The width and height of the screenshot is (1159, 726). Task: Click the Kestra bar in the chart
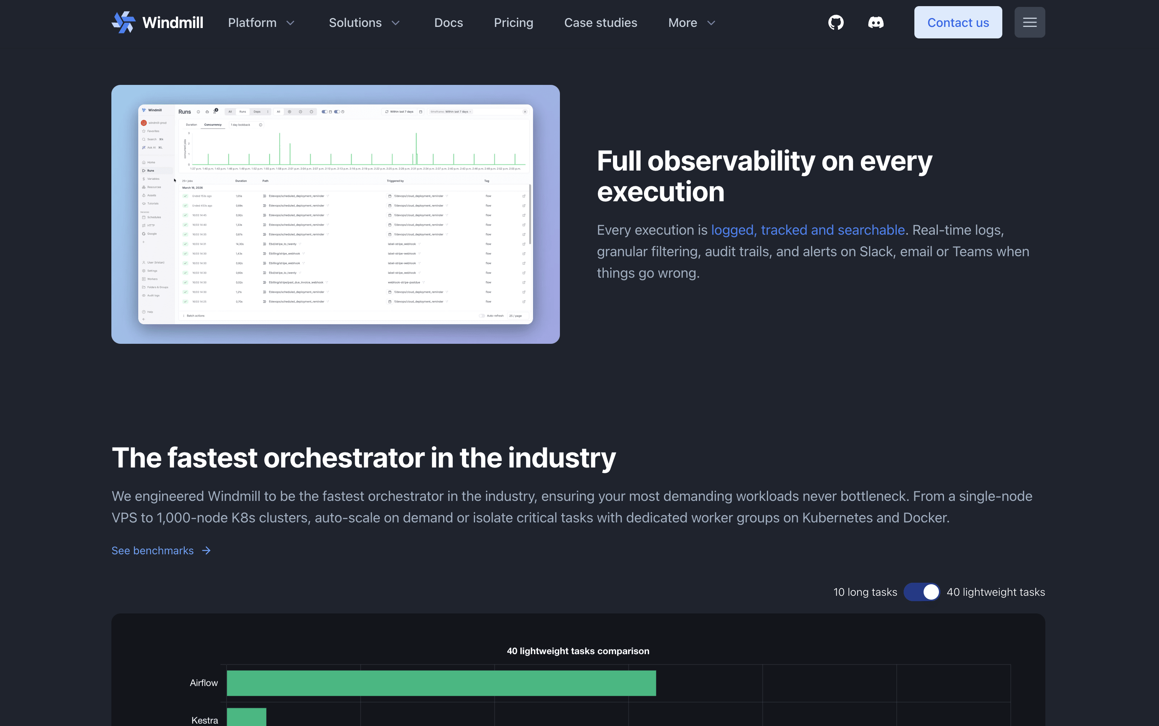(246, 717)
